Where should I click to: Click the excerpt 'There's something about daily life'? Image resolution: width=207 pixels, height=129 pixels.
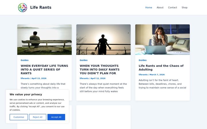tap(43, 86)
